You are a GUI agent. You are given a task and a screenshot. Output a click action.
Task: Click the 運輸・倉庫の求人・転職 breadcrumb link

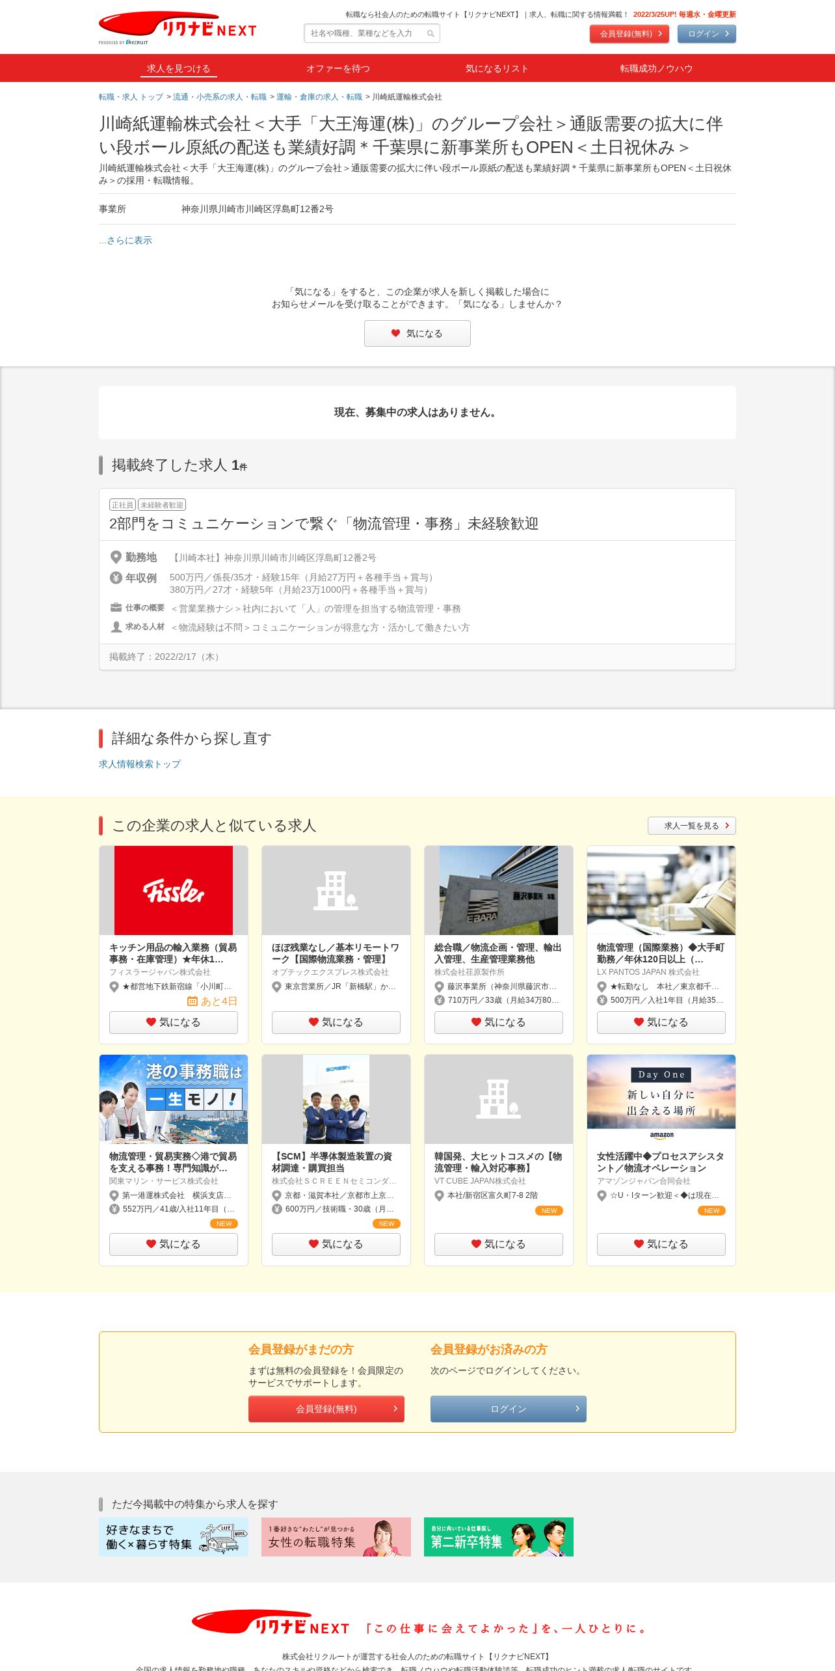coord(319,97)
